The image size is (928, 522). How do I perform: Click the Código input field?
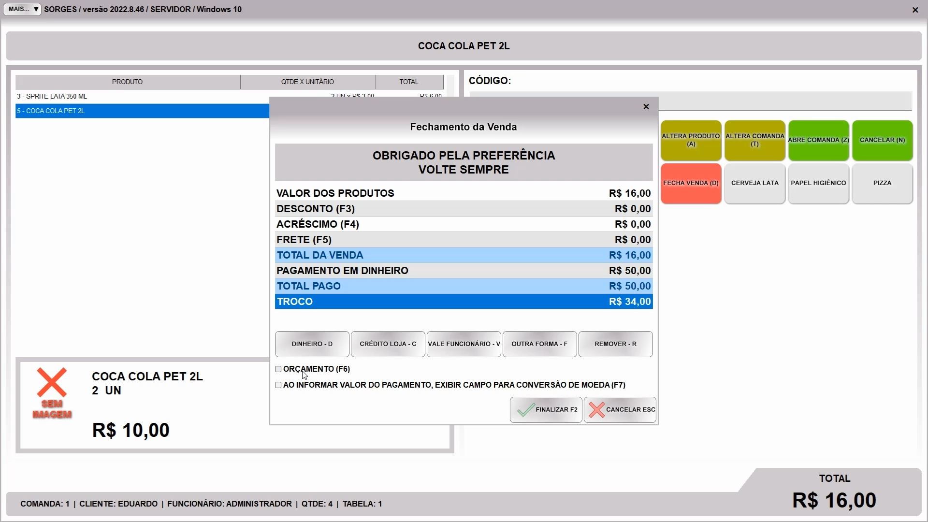[785, 102]
